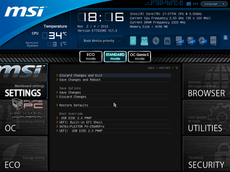Boot override to UEFI: USB DISK 2.0 PMAP
The width and height of the screenshot is (230, 172).
114,130
